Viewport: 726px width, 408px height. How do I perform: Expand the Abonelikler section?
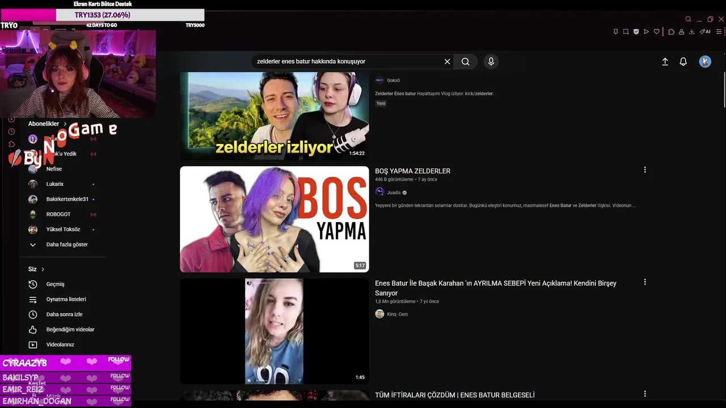[x=48, y=124]
